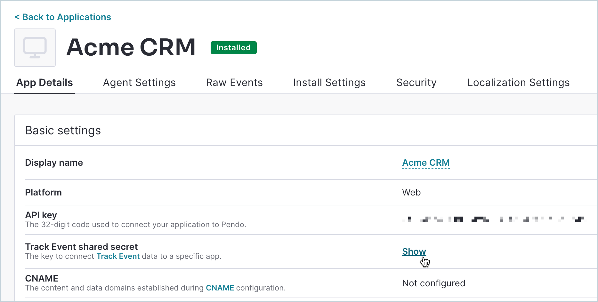Click the CNAME link in the description
The height and width of the screenshot is (302, 598).
pyautogui.click(x=220, y=288)
